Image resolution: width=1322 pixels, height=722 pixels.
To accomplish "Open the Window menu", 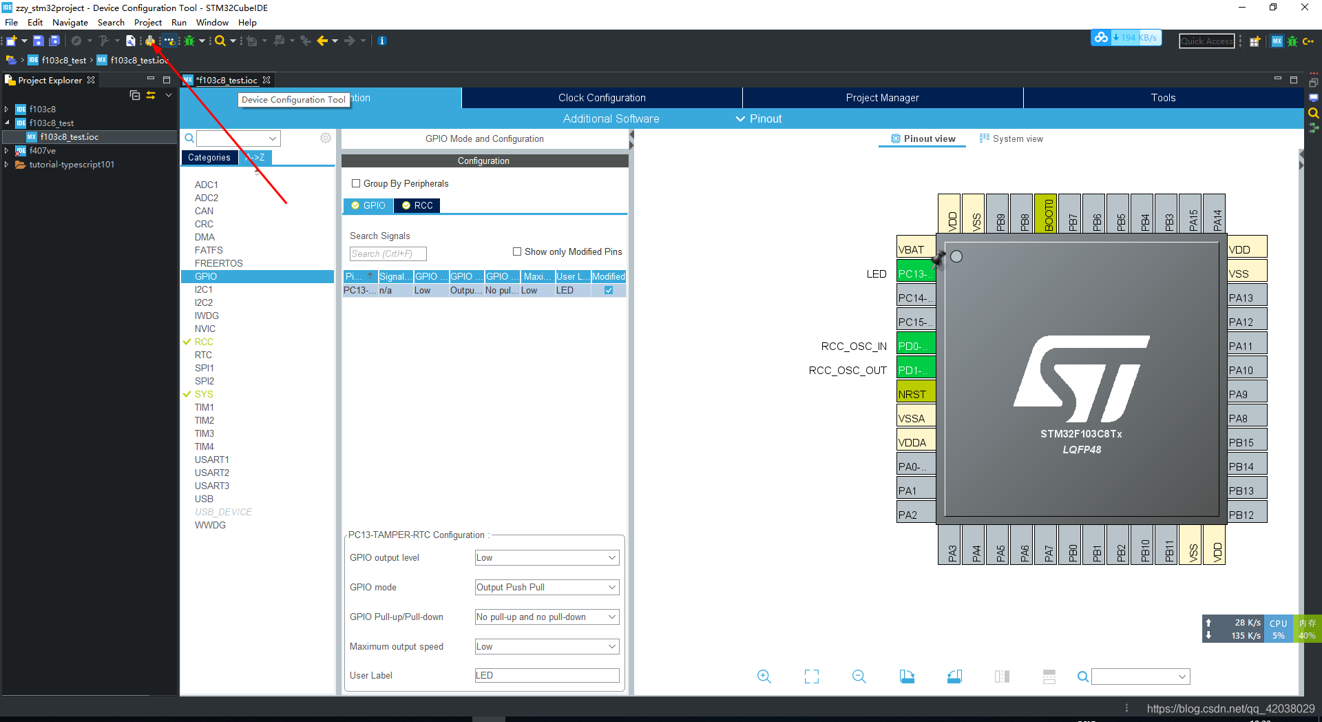I will pyautogui.click(x=212, y=22).
